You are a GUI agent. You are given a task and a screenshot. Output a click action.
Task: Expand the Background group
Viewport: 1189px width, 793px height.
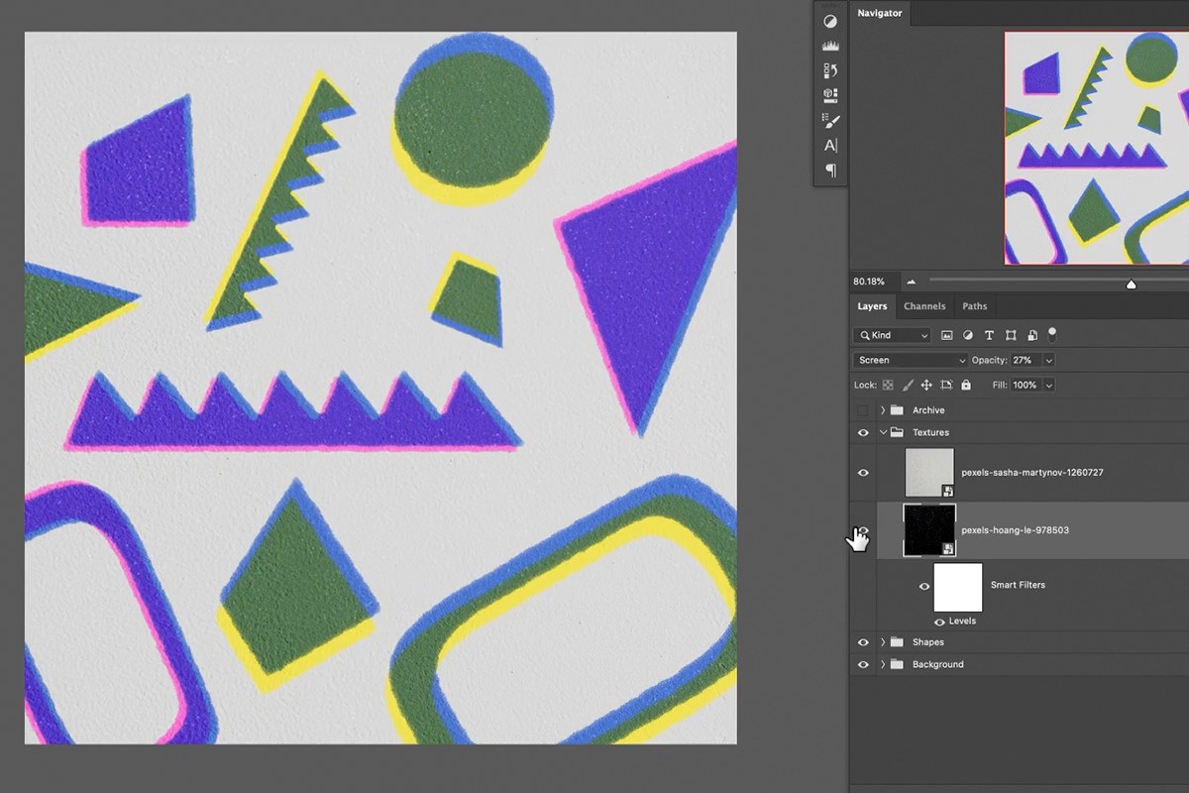pyautogui.click(x=882, y=664)
